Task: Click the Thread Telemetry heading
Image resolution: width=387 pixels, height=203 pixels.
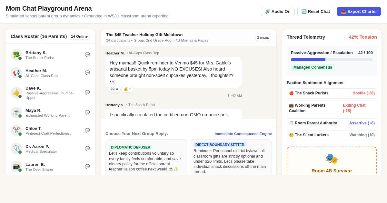Action: (x=306, y=37)
